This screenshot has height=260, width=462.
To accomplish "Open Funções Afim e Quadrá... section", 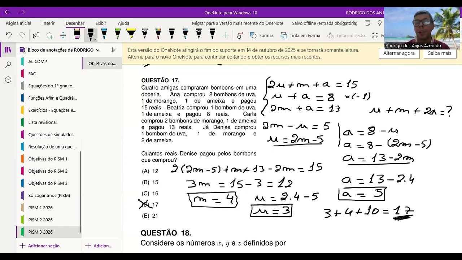I will (49, 98).
